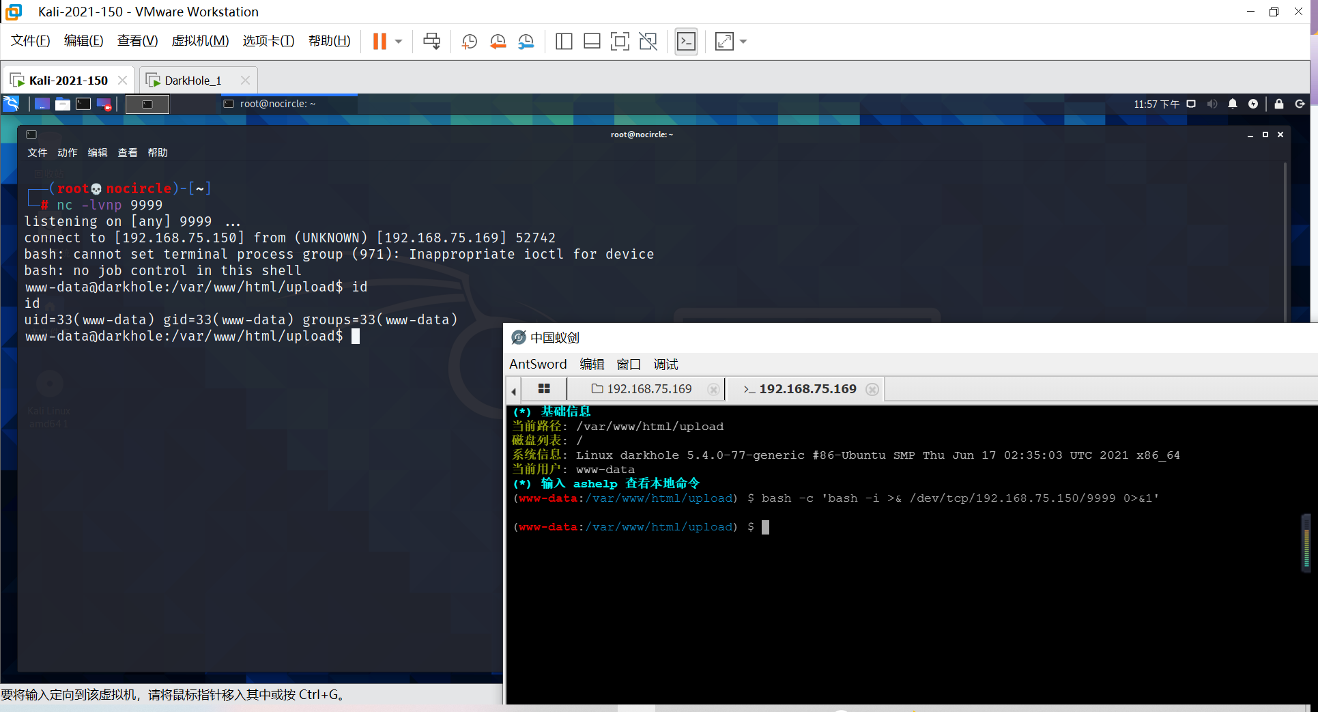Open the AntSword 窗口 menu
The image size is (1318, 712).
(x=629, y=364)
